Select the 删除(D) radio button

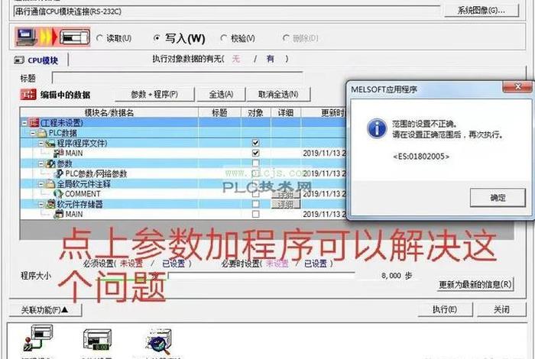tap(286, 38)
